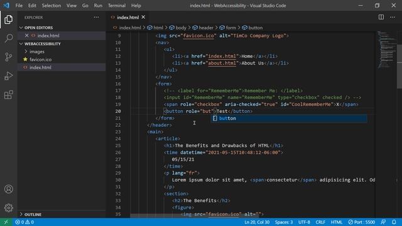Screen dimensions: 402x226
Task: Open the Accounts menu icon
Action: click(x=8, y=189)
